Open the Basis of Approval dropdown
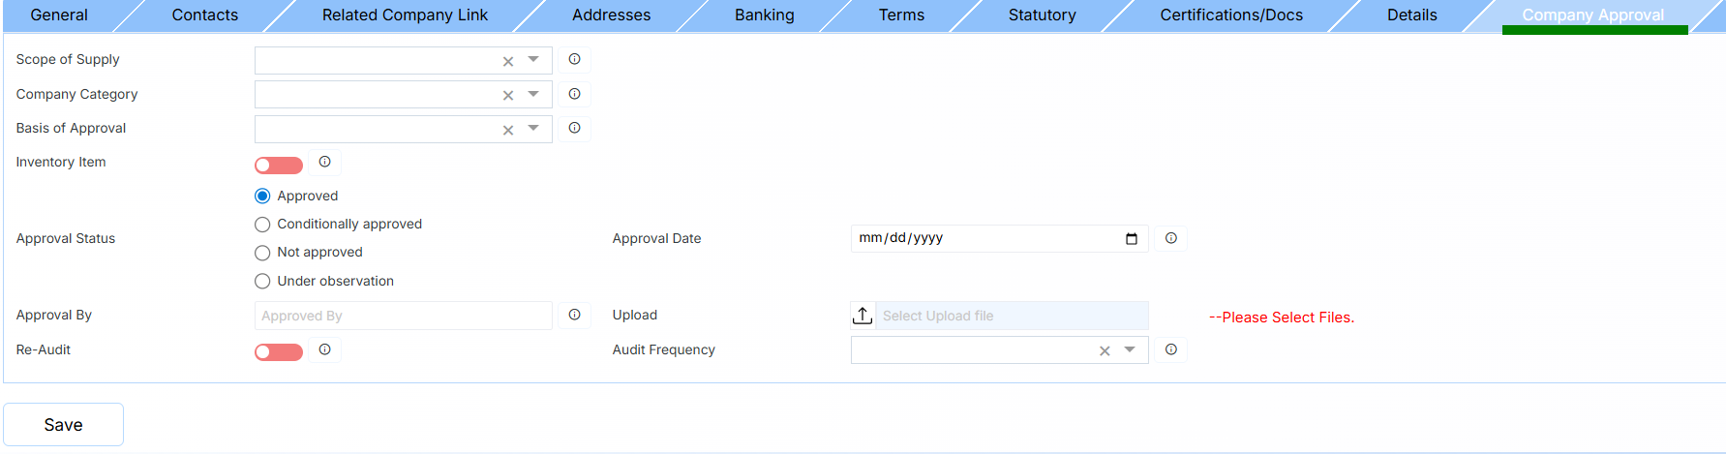 [533, 128]
